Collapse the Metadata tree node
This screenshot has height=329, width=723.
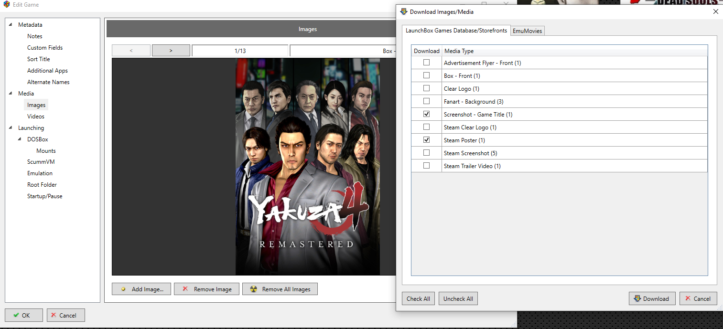11,25
